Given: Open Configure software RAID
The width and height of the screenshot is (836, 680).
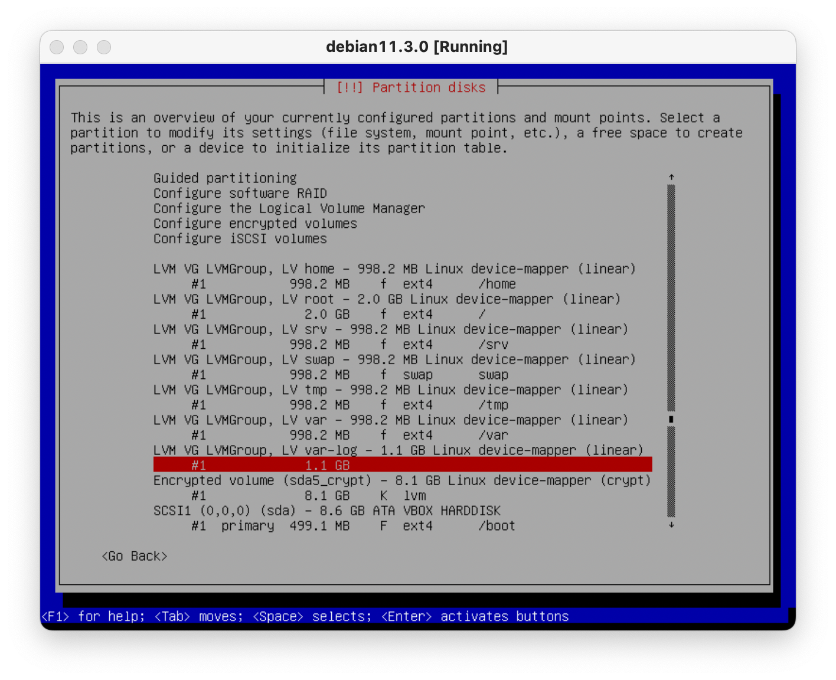Looking at the screenshot, I should point(240,194).
